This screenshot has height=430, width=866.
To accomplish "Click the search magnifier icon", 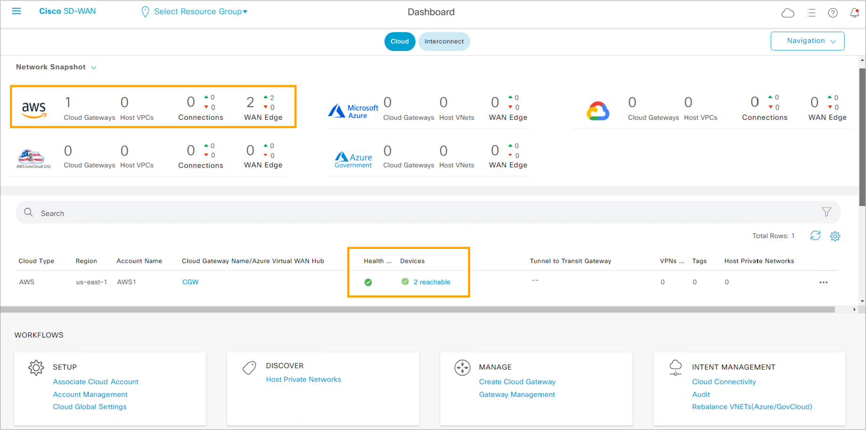I will pos(28,212).
